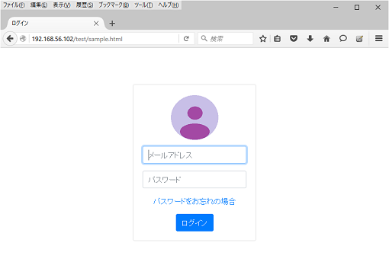
Task: Select the ログイン browser tab
Action: tap(55, 24)
